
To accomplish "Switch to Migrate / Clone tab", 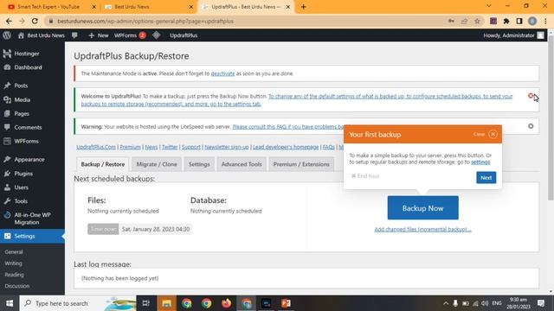I will click(157, 164).
